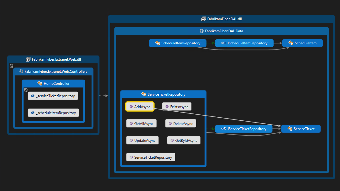
Task: Click the FabrikamFiber.DAL.dll group title
Action: pos(224,19)
